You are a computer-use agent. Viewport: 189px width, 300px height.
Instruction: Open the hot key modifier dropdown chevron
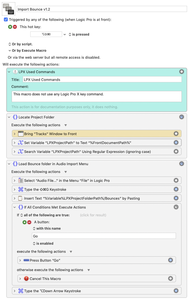point(65,34)
